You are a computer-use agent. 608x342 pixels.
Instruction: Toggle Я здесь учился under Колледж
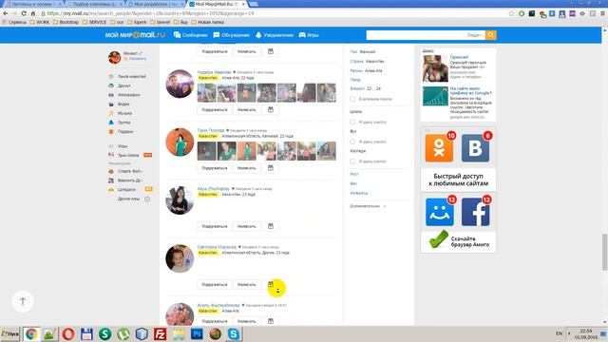point(352,161)
